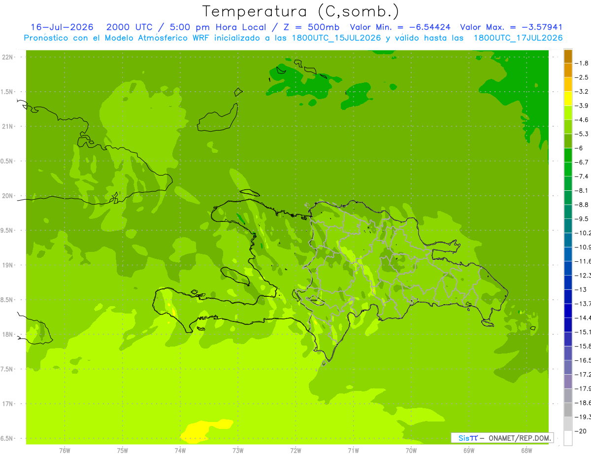Click the '-6.7' colorbar value
The height and width of the screenshot is (457, 591).
pyautogui.click(x=582, y=162)
